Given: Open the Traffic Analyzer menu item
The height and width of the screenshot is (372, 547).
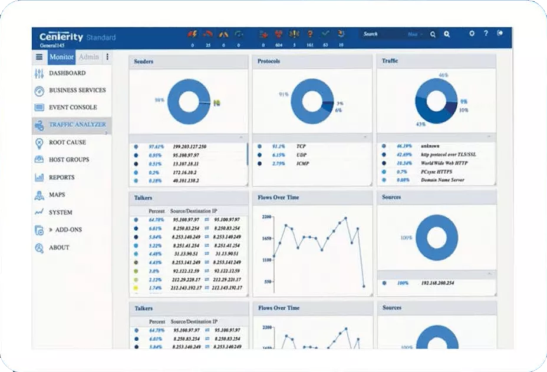Looking at the screenshot, I should click(x=77, y=125).
